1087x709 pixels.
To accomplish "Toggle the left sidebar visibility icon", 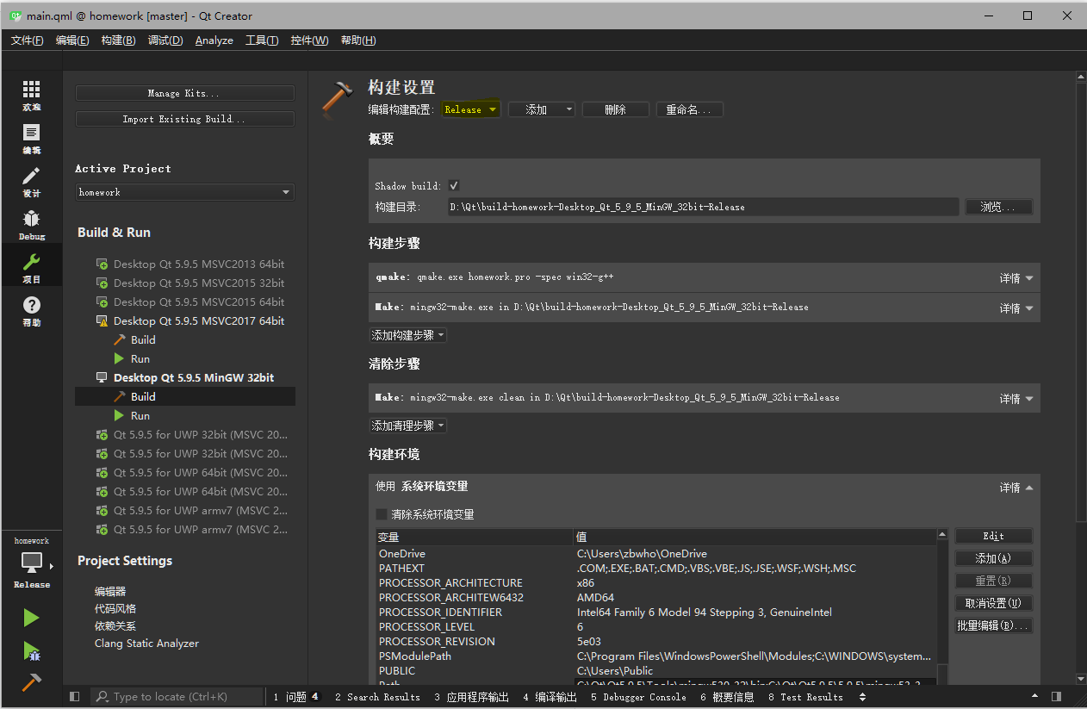I will pos(75,696).
